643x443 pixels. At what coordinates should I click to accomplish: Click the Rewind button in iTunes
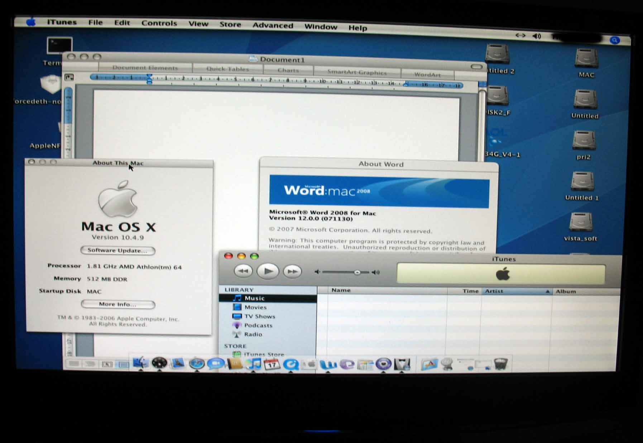click(x=243, y=271)
